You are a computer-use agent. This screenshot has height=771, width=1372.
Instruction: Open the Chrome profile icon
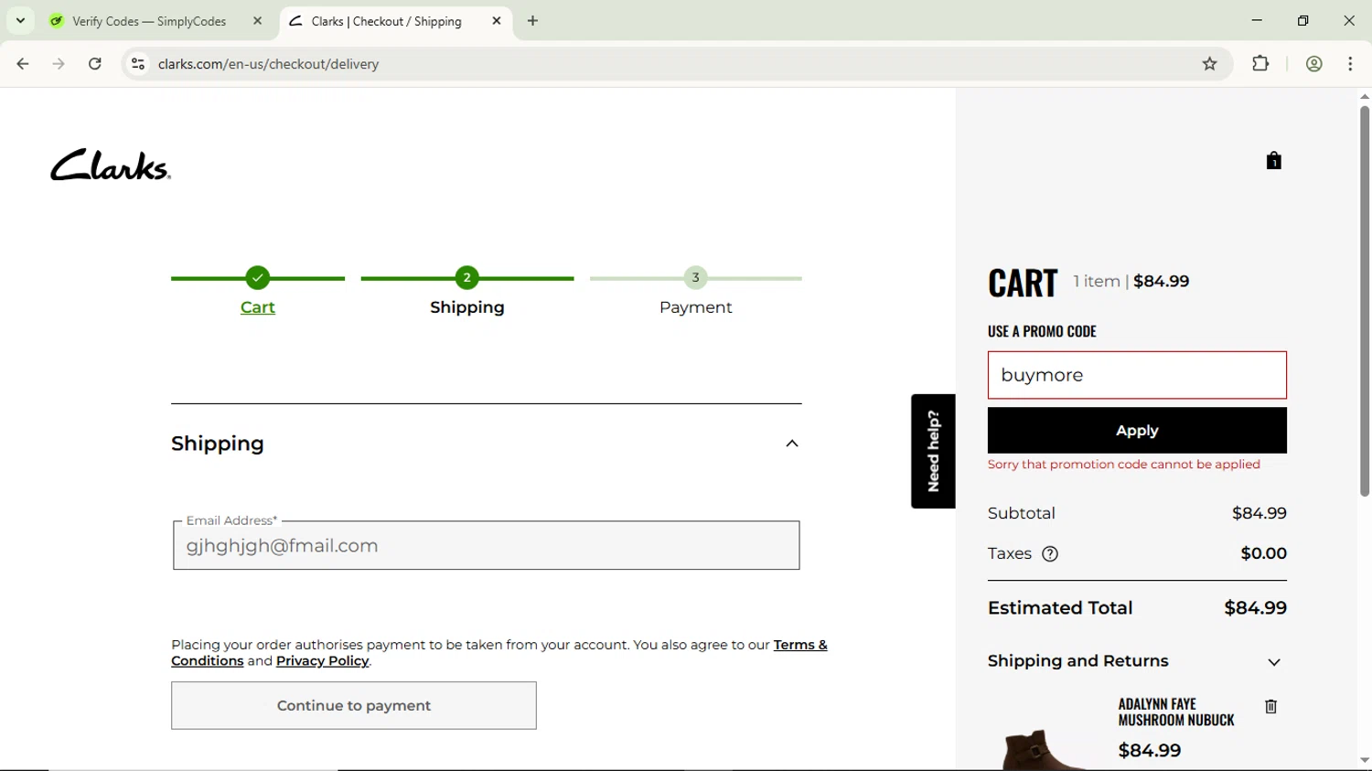point(1314,64)
